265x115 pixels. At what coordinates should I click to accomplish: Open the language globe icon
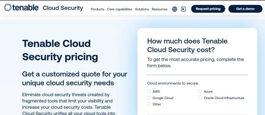175,9
